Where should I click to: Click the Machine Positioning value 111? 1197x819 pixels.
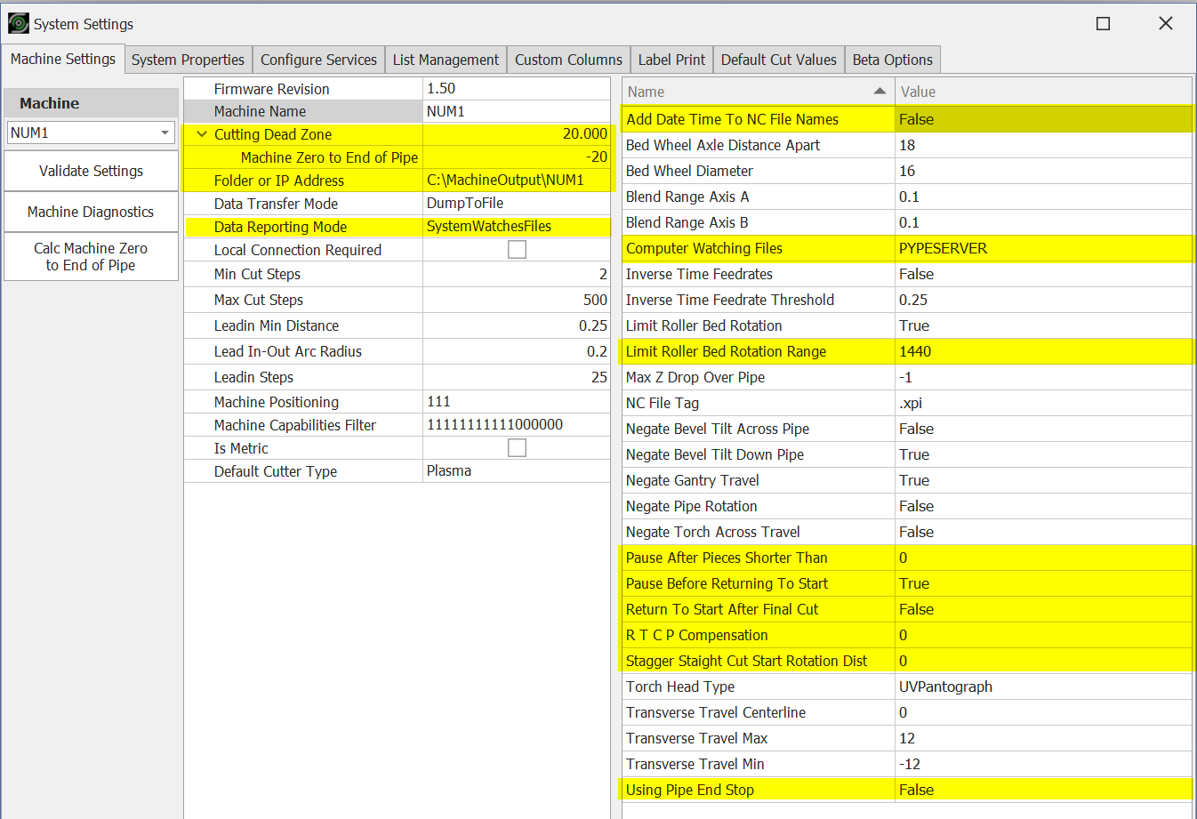point(516,402)
